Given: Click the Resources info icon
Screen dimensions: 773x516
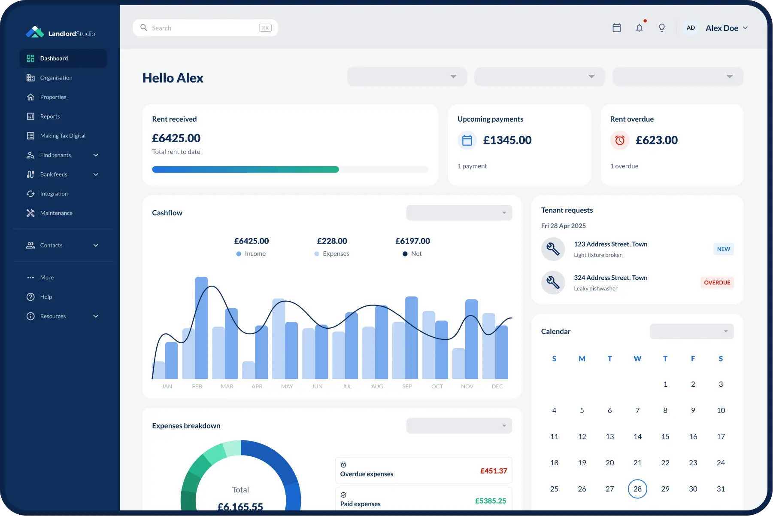Looking at the screenshot, I should pos(30,316).
